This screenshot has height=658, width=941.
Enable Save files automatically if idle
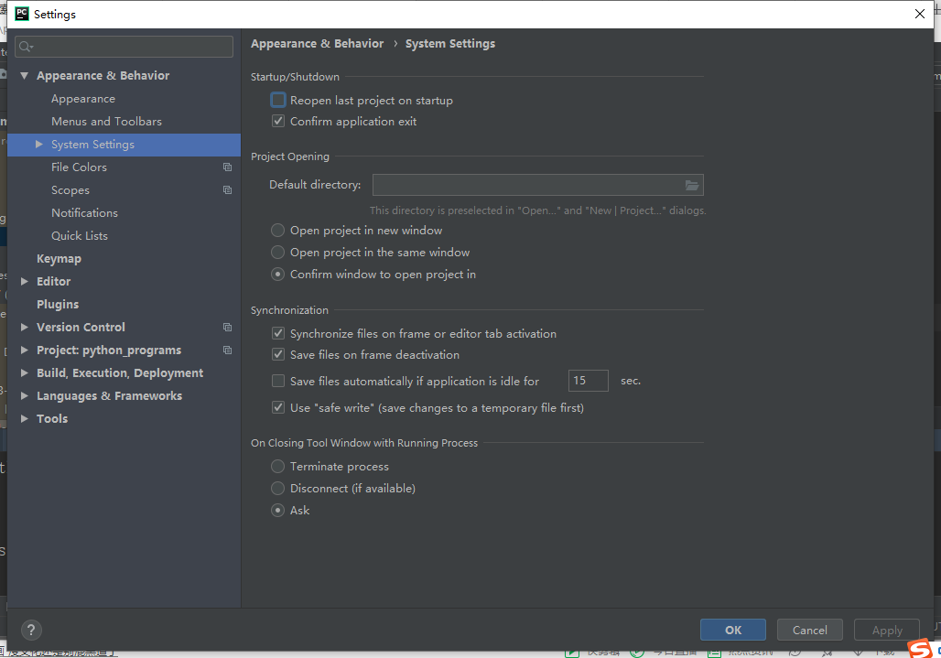278,381
